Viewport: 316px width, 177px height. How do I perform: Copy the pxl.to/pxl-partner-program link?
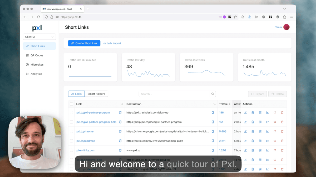click(x=120, y=112)
